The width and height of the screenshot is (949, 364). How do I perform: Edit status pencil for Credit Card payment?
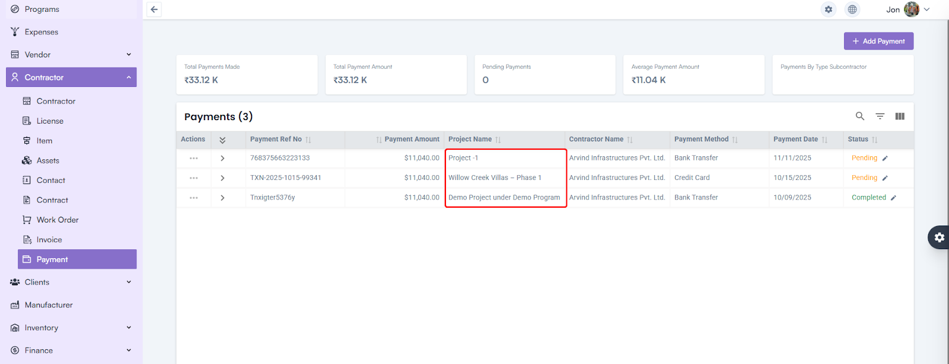pyautogui.click(x=885, y=178)
